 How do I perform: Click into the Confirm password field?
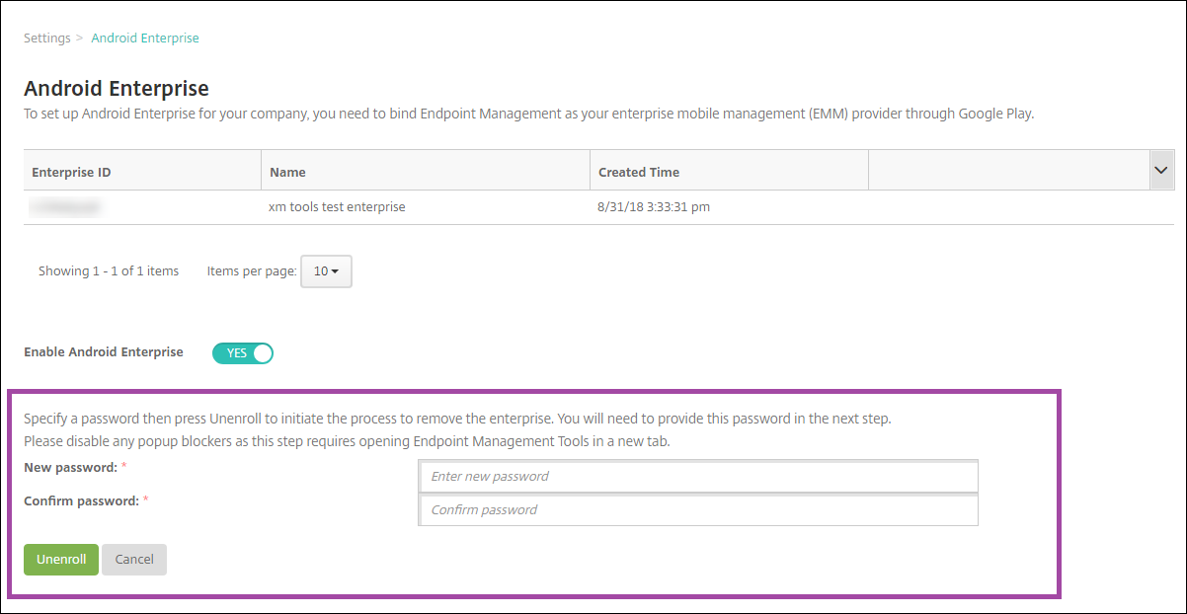click(698, 510)
